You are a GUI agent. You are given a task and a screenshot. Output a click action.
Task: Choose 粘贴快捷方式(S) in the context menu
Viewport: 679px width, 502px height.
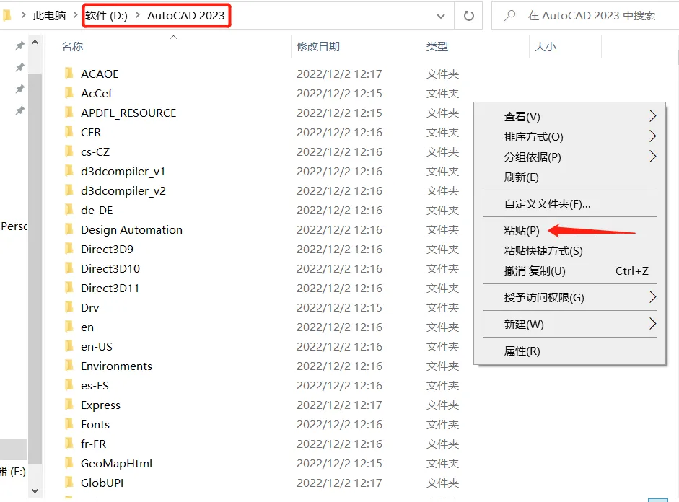pos(570,250)
